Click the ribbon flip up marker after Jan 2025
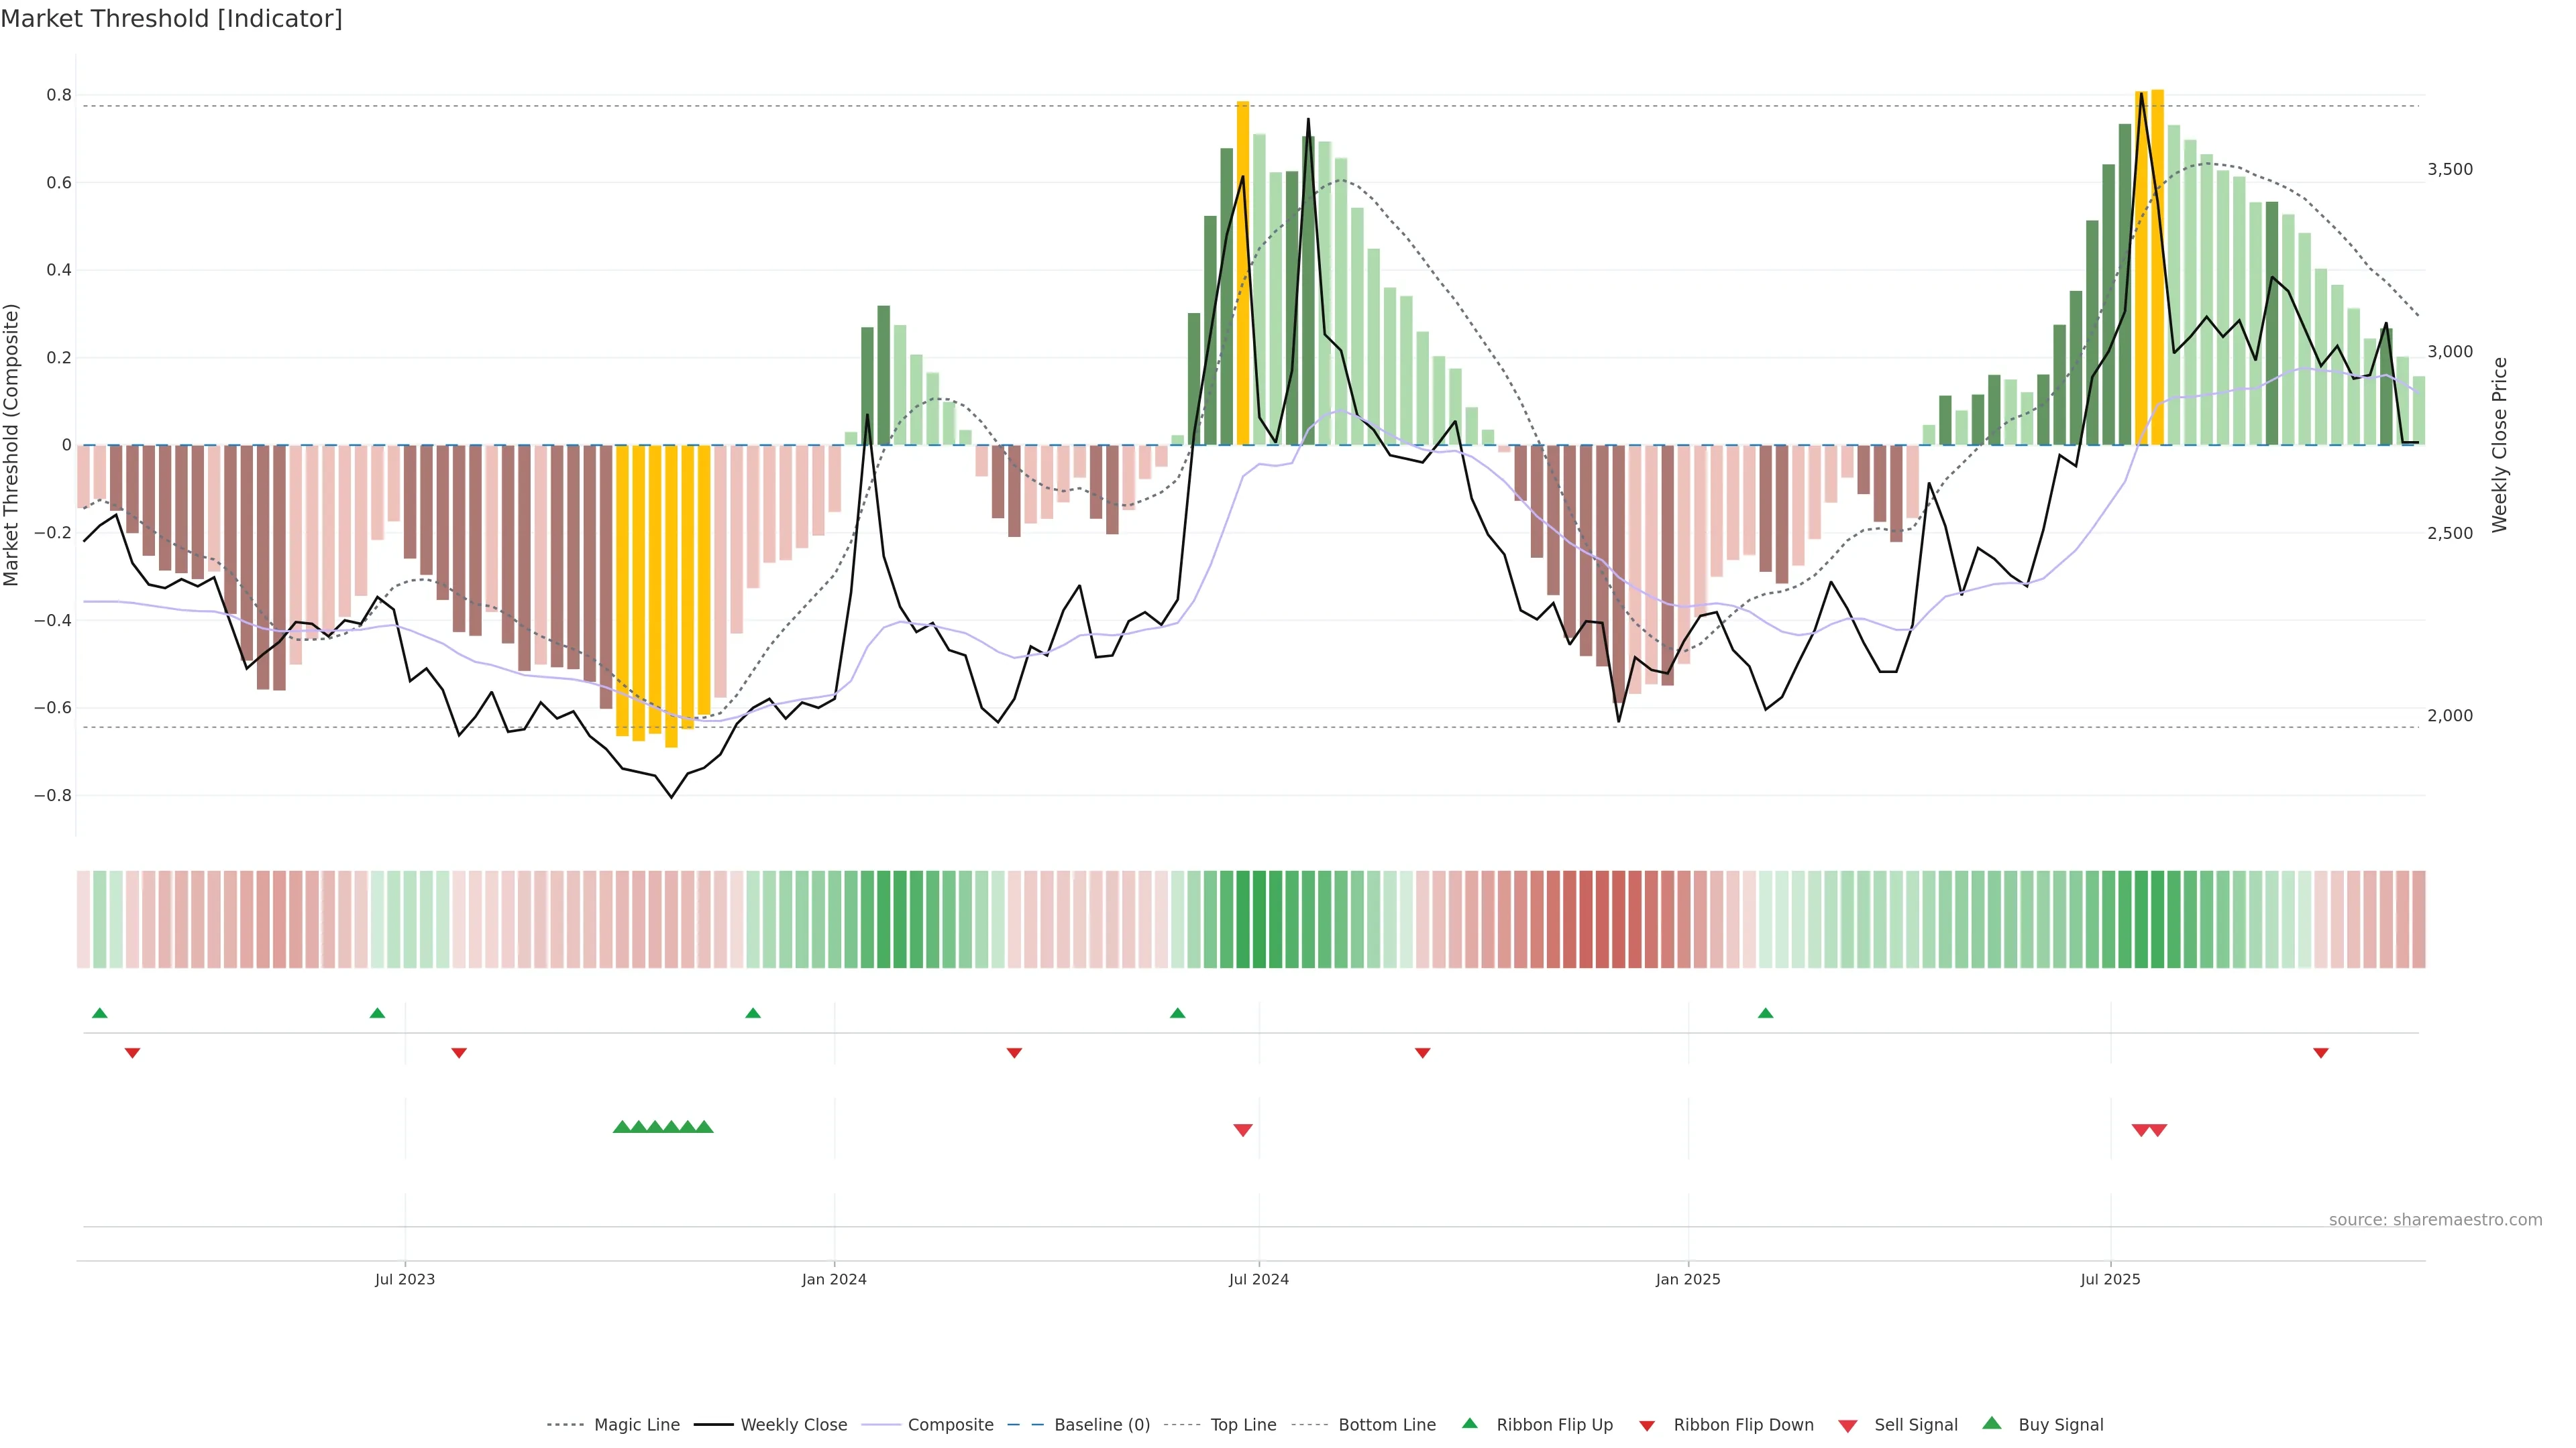This screenshot has height=1448, width=2576. coord(1765,1014)
